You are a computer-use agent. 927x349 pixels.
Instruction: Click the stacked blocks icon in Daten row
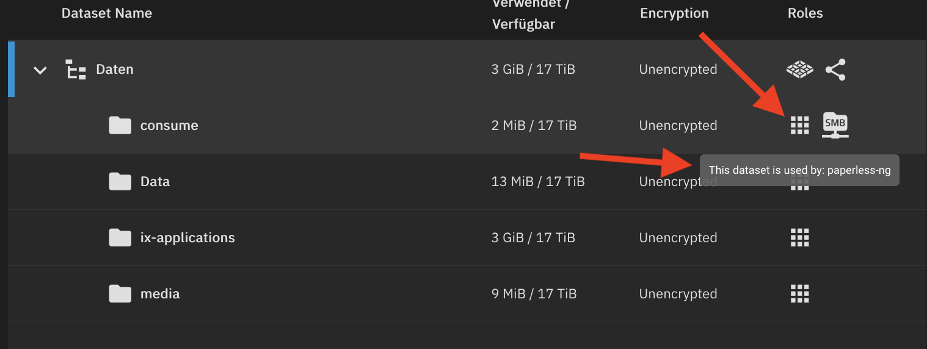(799, 70)
